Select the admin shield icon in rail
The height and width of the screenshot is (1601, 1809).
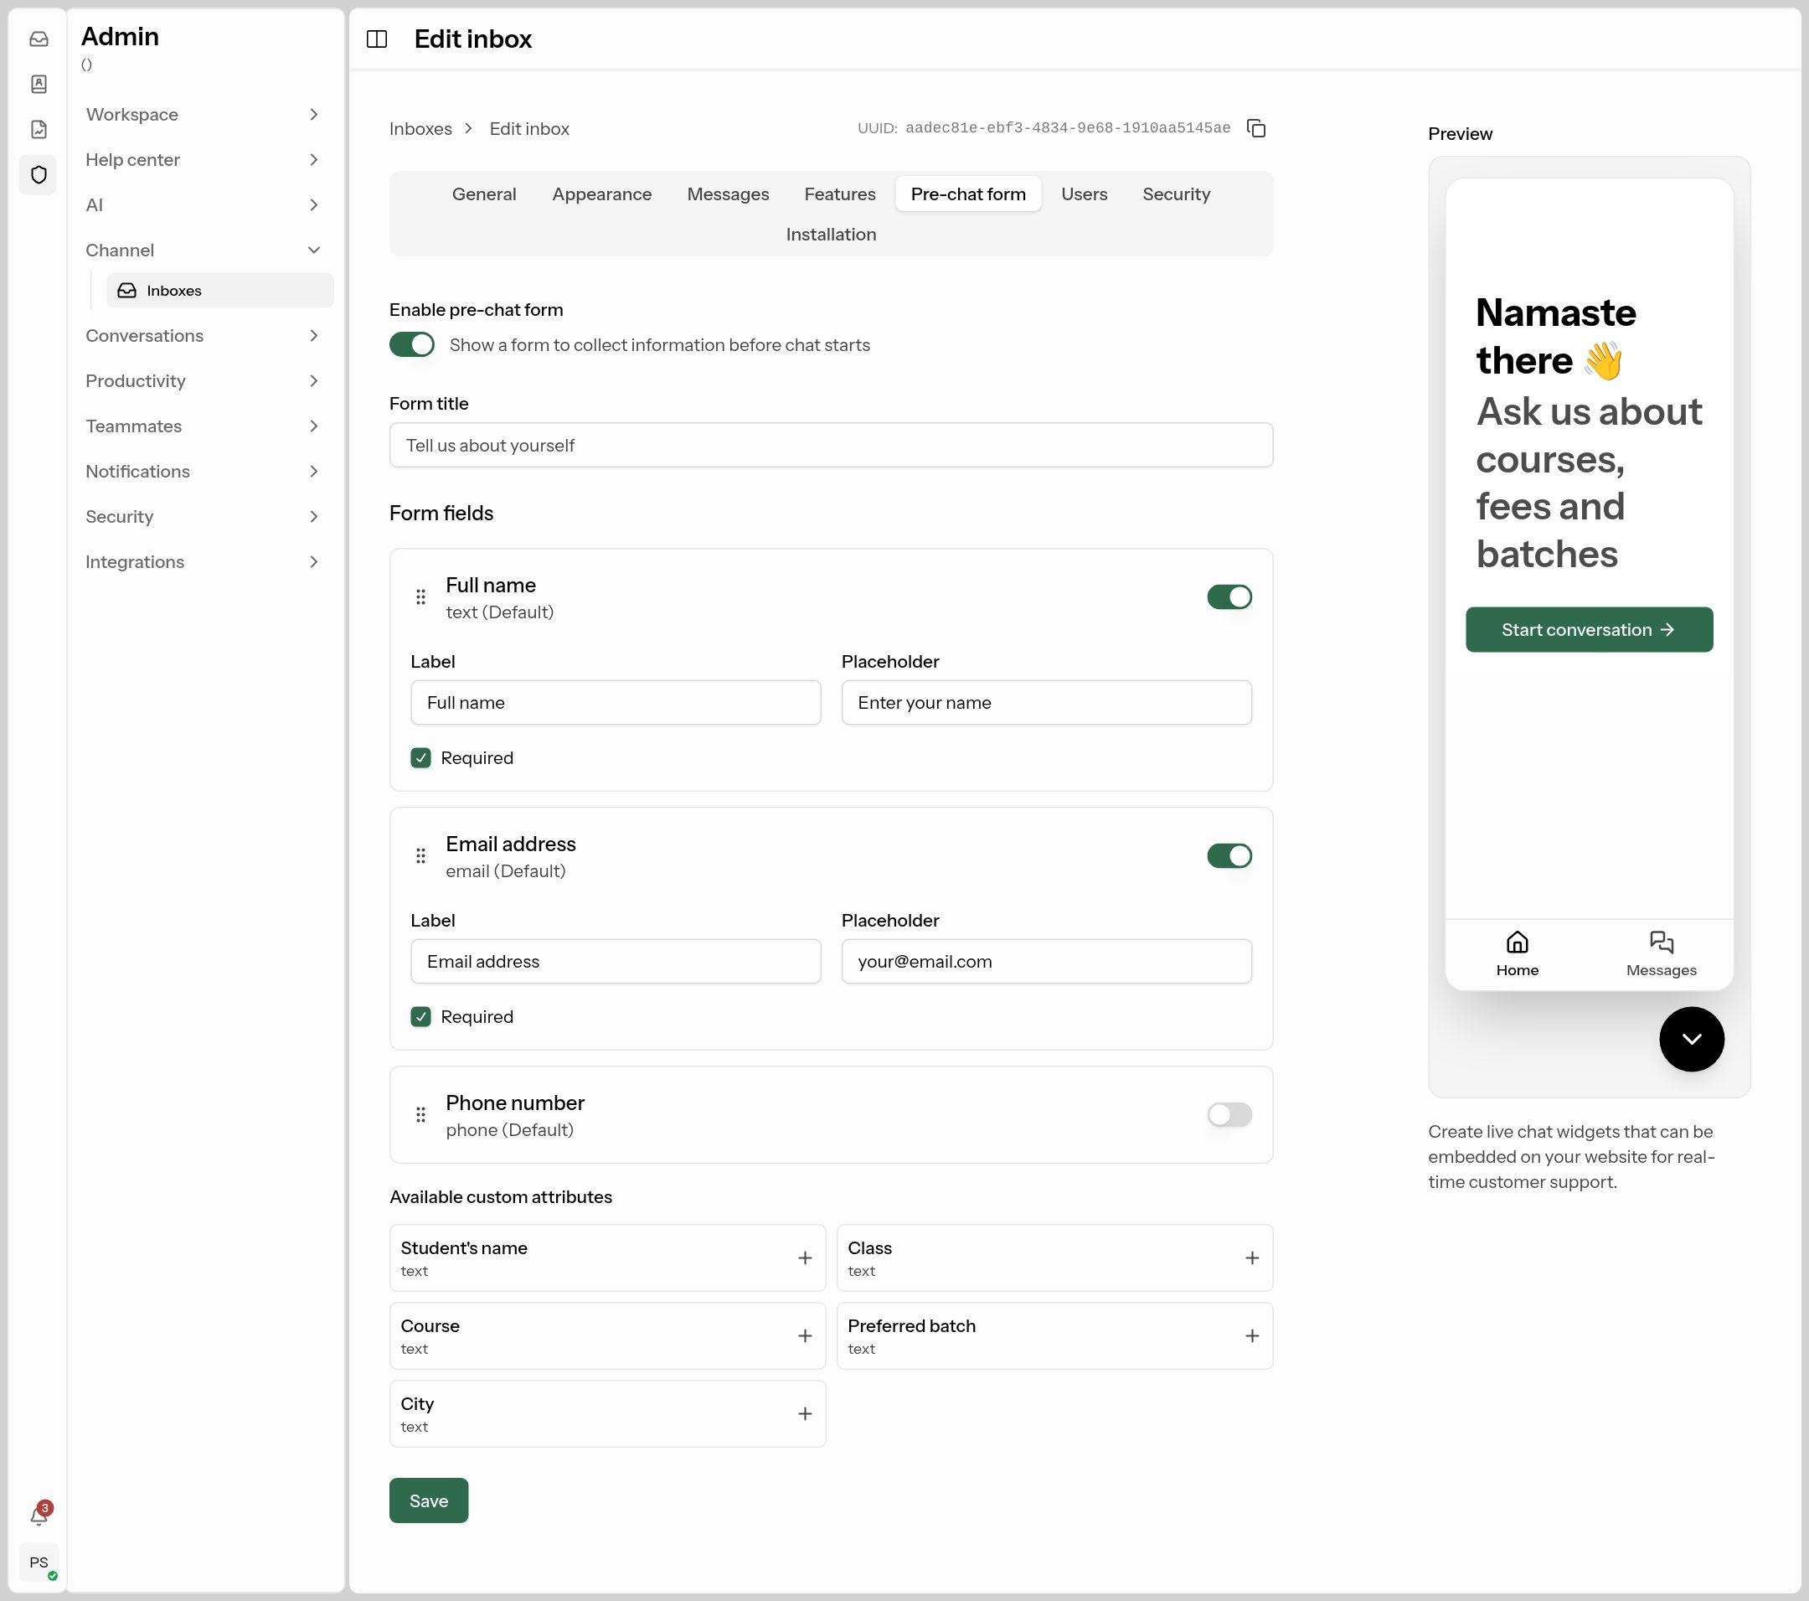39,174
